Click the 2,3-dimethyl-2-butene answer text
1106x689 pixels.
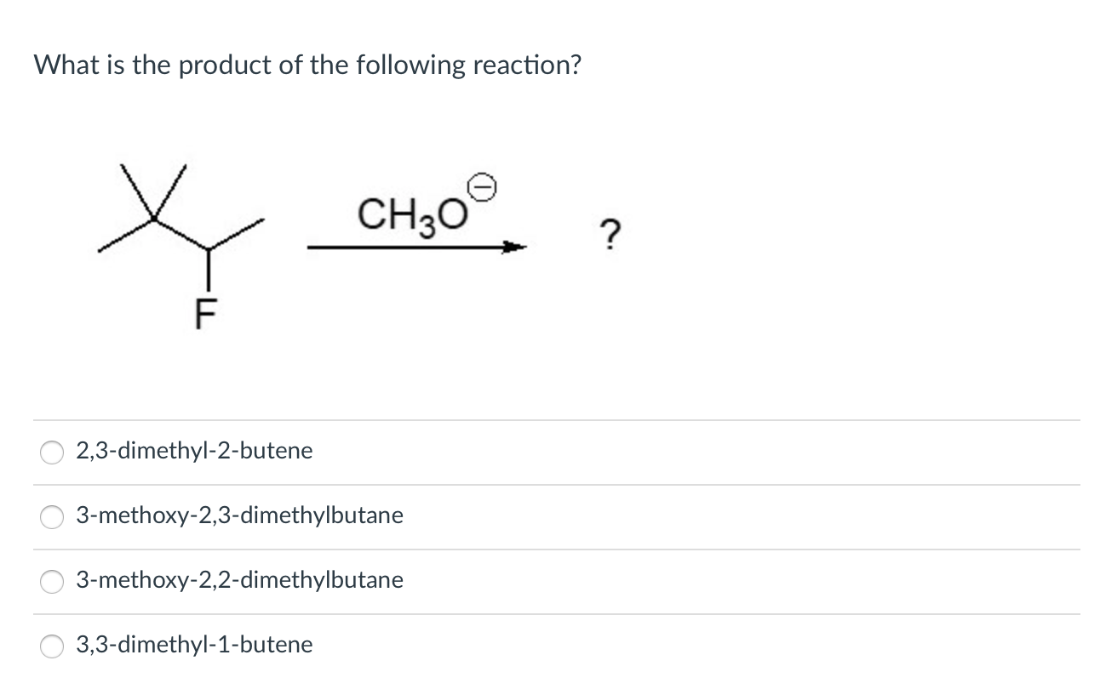pyautogui.click(x=193, y=451)
